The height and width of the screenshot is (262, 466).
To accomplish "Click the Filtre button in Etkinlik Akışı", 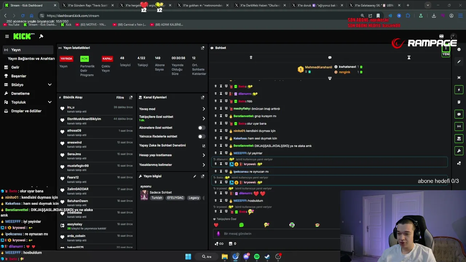I will (x=120, y=98).
